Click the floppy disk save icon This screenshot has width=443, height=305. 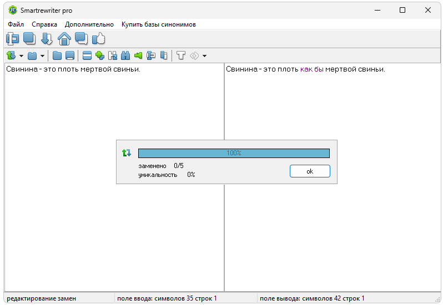coord(70,55)
